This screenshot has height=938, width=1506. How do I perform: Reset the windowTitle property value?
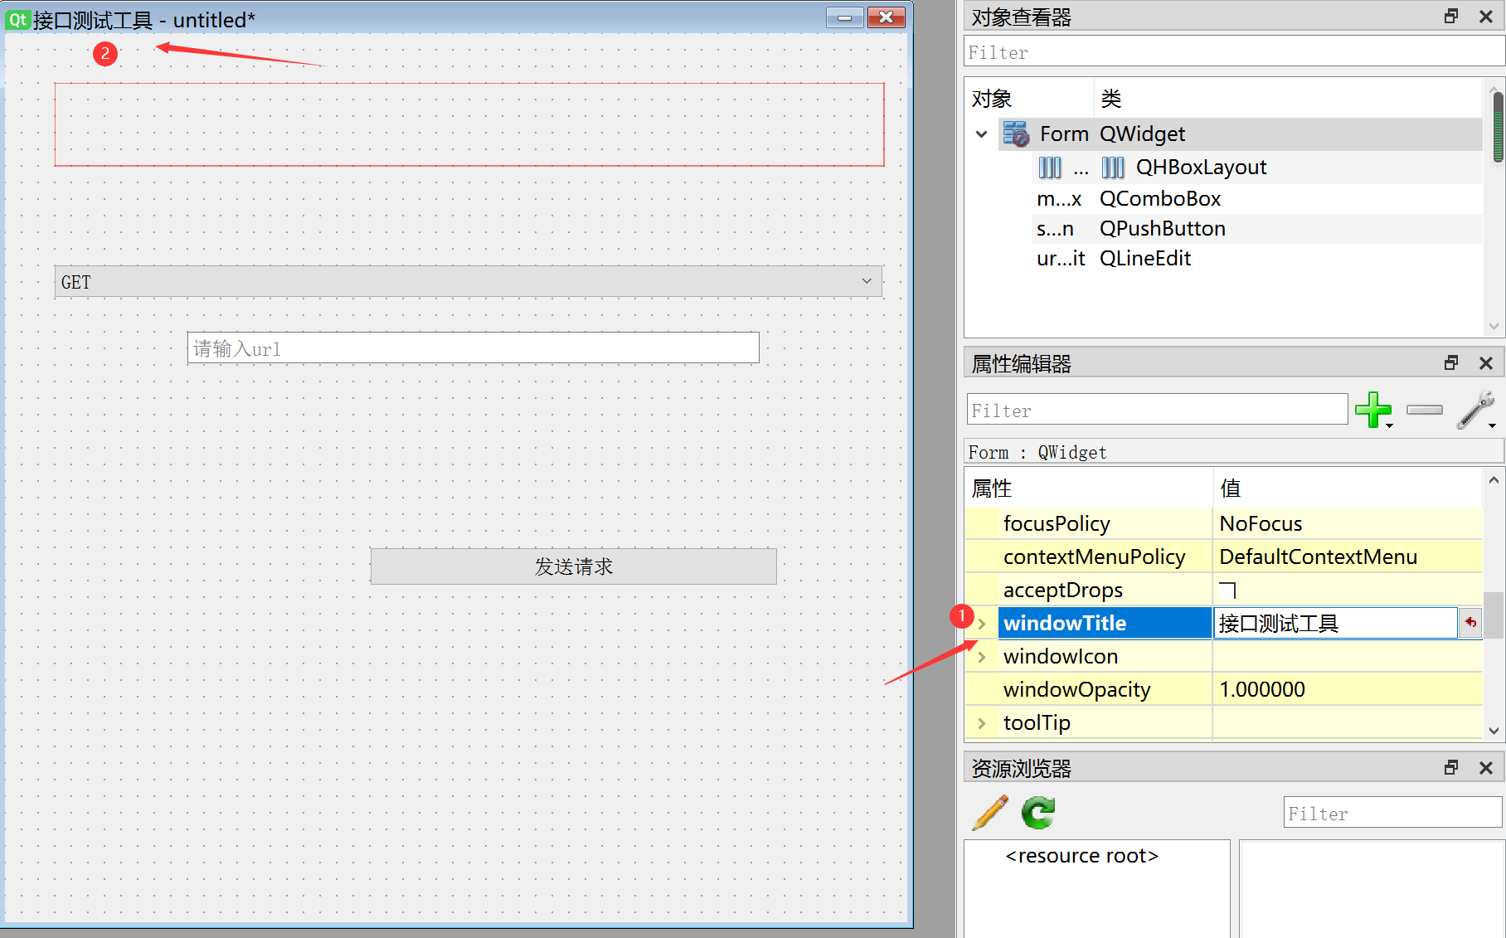1470,623
